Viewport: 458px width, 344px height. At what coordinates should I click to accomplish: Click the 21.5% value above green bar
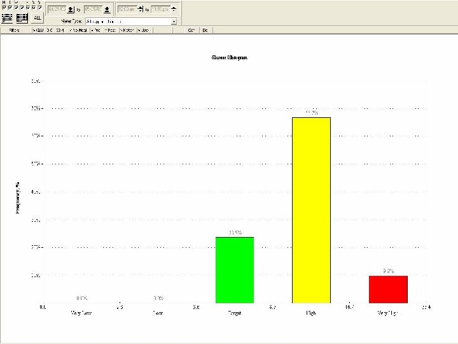click(235, 233)
